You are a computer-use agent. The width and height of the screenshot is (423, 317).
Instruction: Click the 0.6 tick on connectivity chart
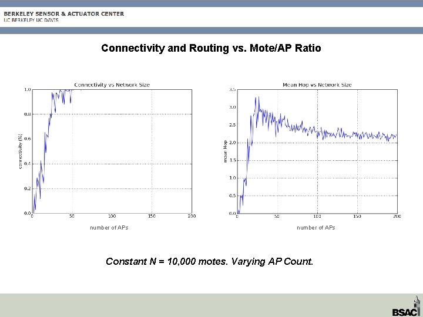tap(27, 139)
